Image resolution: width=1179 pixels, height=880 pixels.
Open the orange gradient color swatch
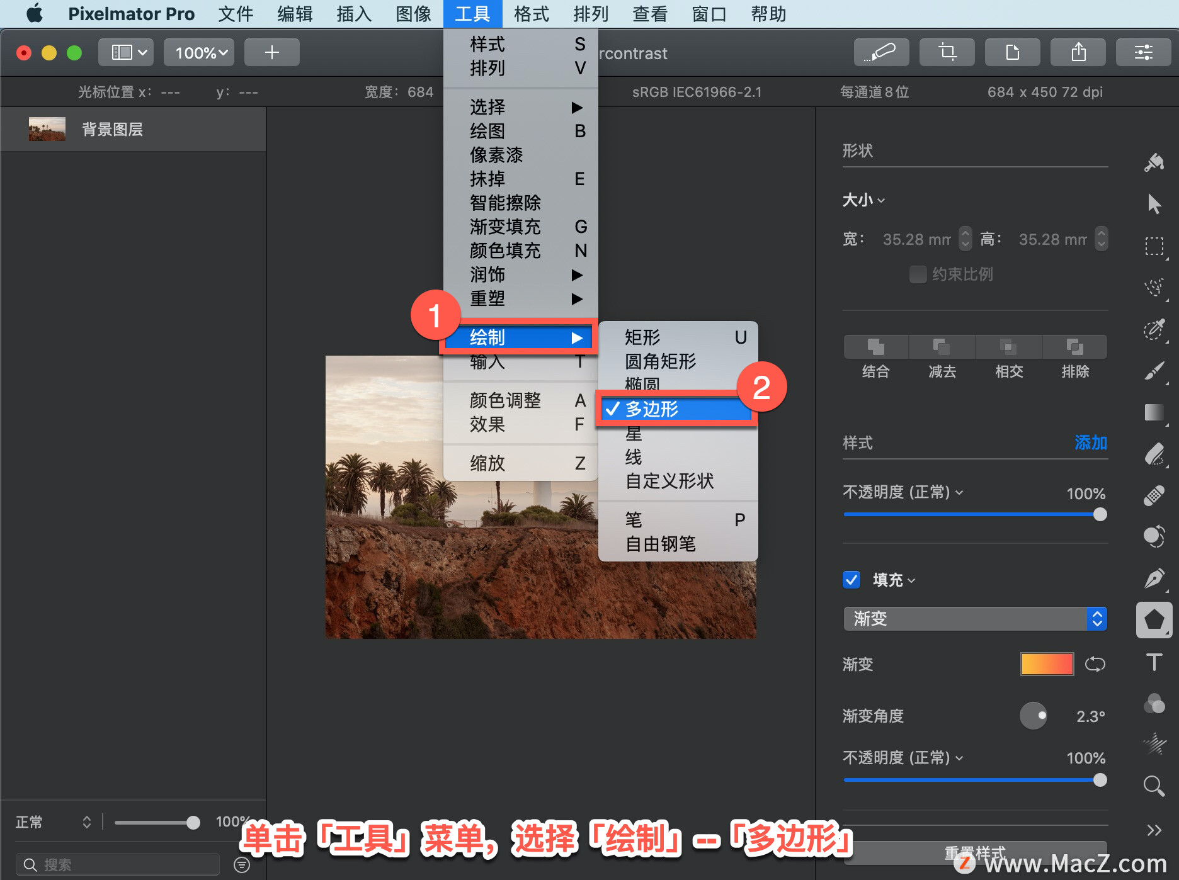tap(1047, 664)
